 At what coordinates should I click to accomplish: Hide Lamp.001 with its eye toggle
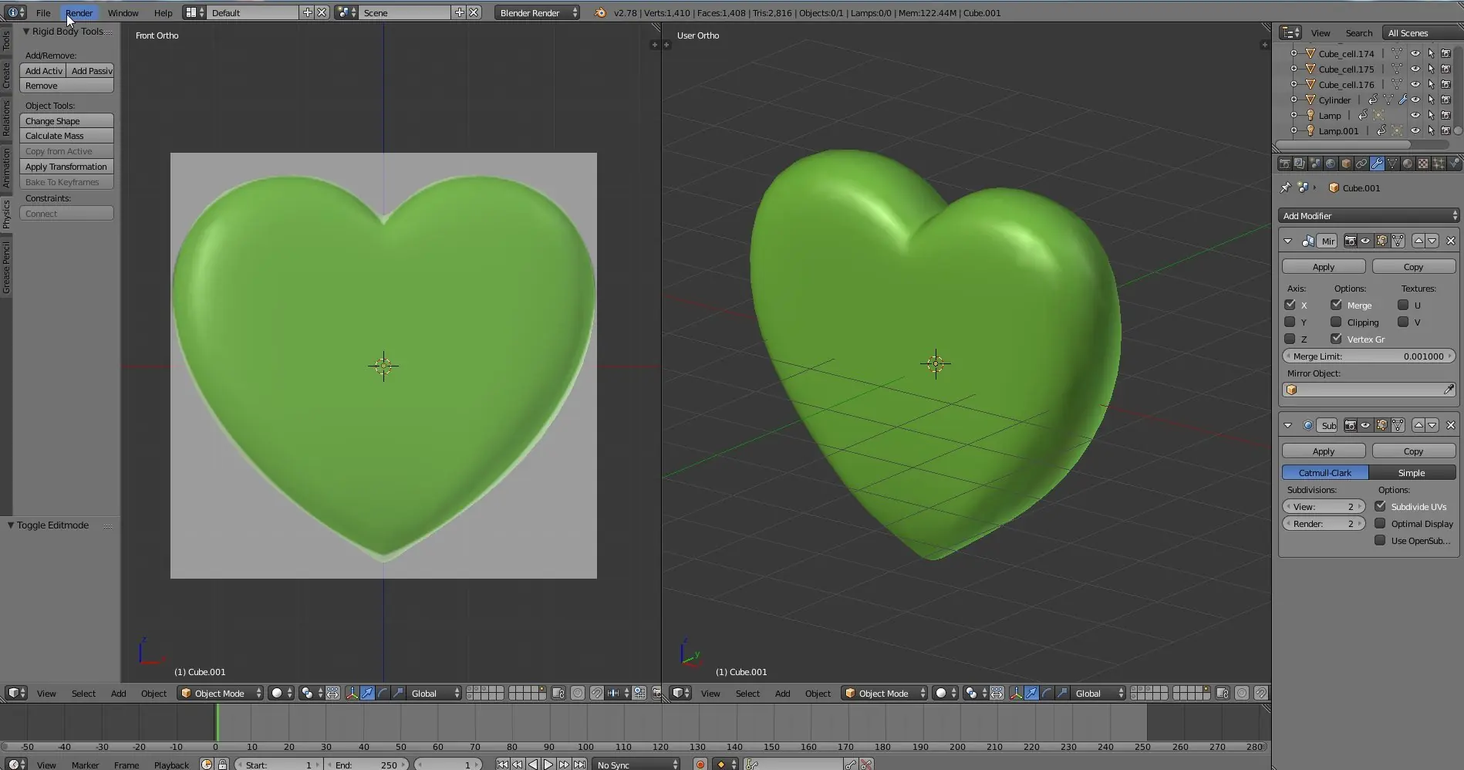point(1416,130)
